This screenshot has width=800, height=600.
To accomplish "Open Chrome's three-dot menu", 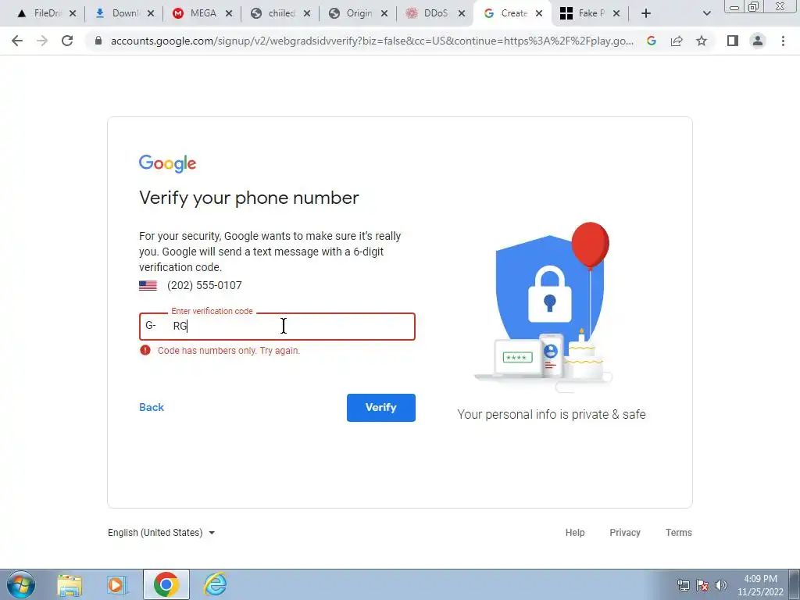I will 783,41.
